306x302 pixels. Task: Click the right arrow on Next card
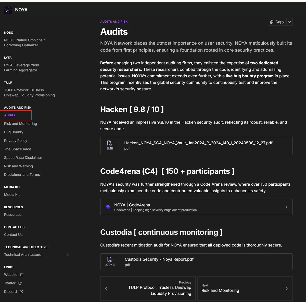tap(286, 289)
